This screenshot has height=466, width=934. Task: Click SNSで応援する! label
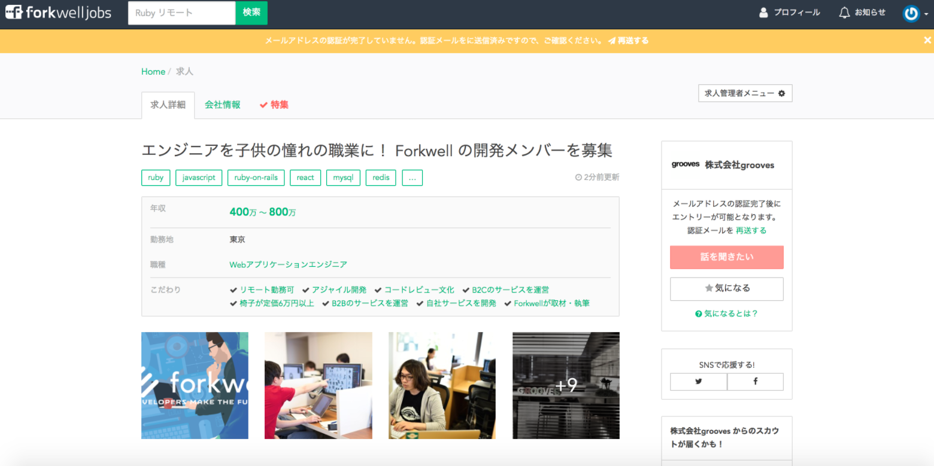727,364
